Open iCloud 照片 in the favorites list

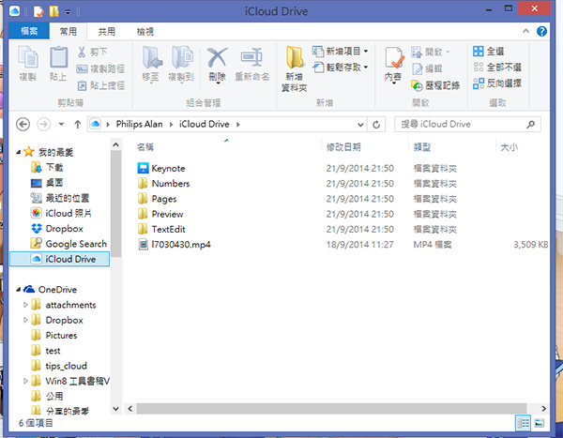[68, 213]
